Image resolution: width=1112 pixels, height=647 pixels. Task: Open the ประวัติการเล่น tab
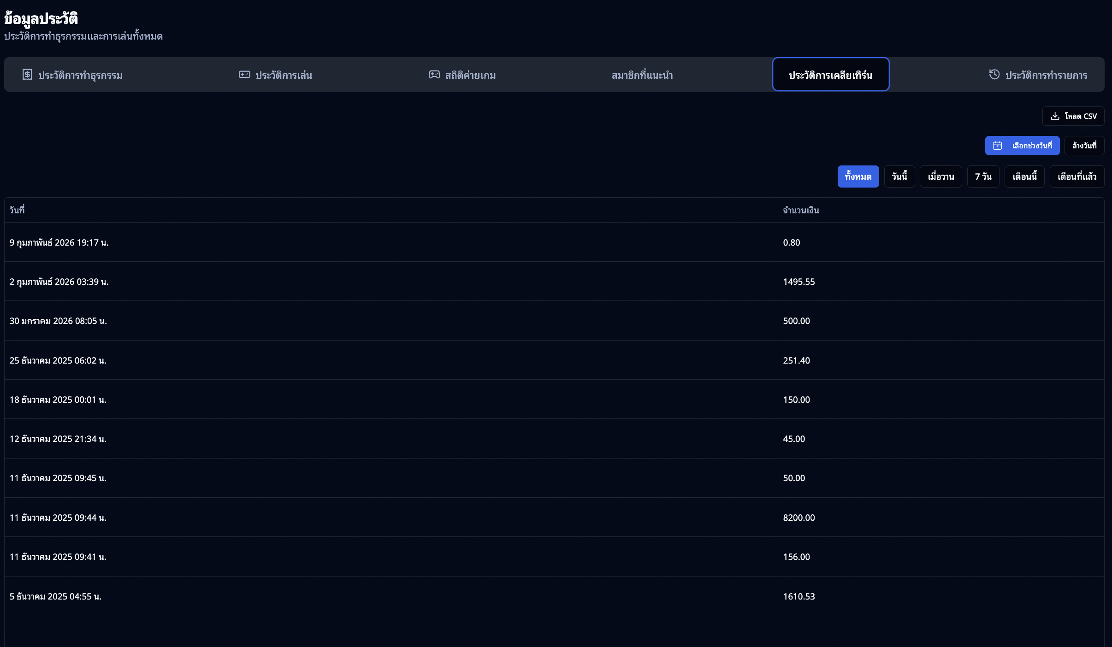tap(283, 75)
